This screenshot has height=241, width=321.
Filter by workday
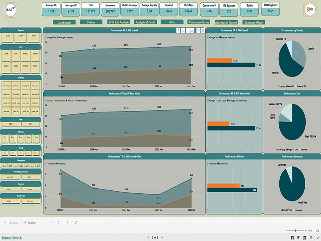(11, 177)
